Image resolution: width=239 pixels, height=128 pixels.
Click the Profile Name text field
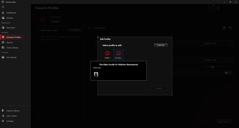coord(67,21)
